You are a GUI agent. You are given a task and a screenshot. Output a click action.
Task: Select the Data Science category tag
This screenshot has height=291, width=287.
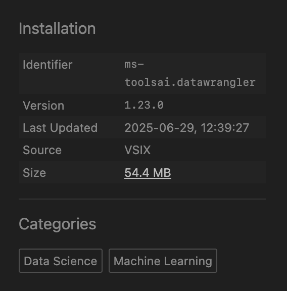(61, 261)
